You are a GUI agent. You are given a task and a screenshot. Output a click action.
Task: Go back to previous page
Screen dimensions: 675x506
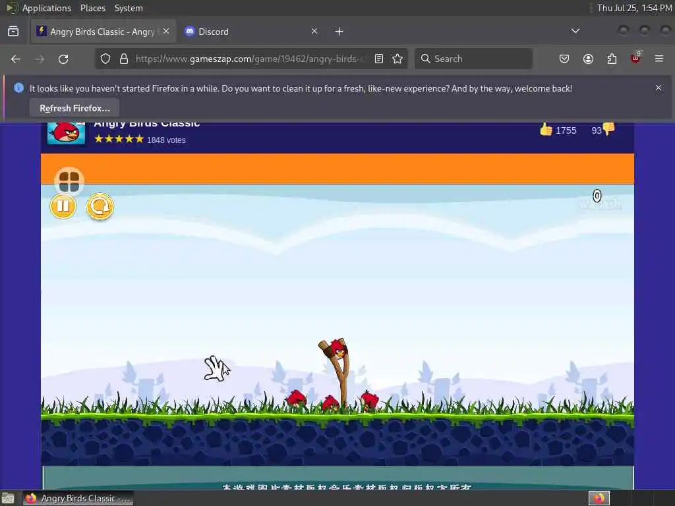pos(16,59)
